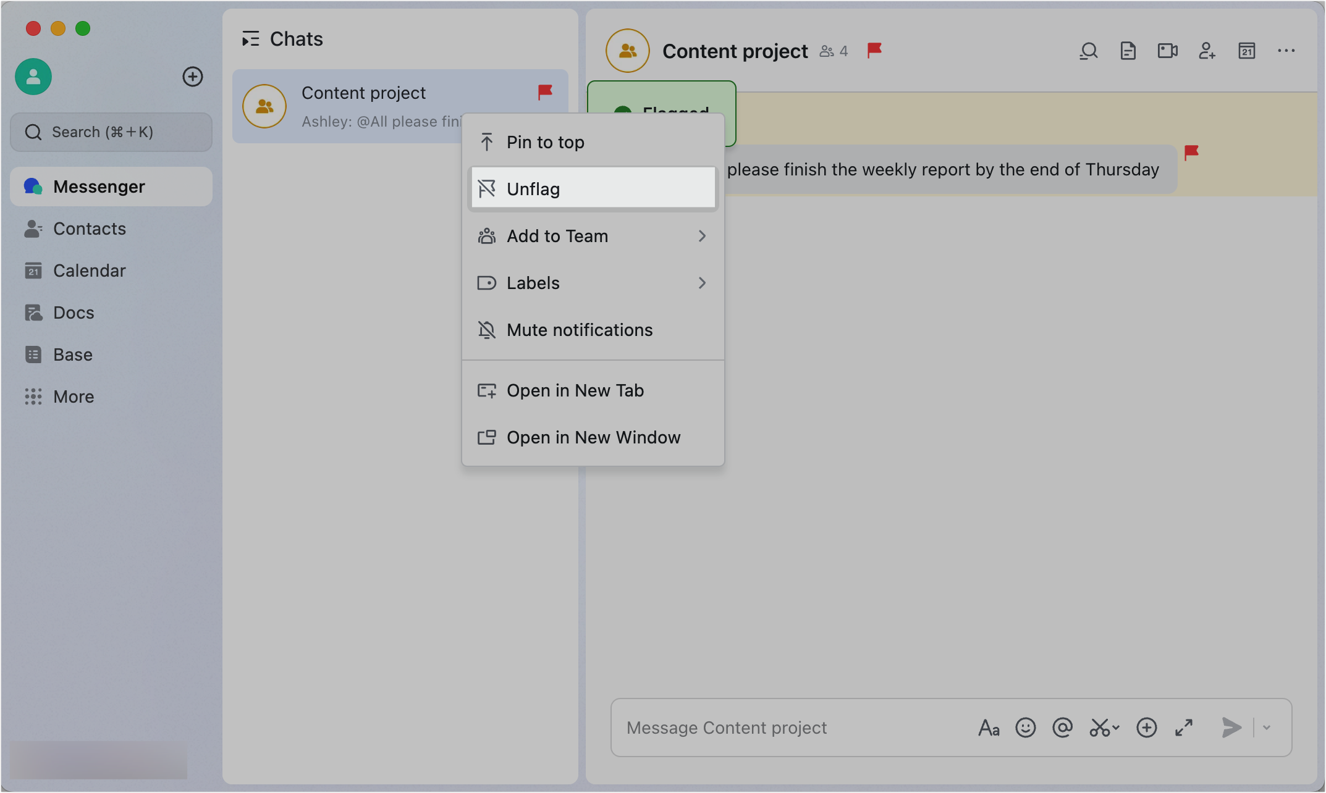This screenshot has width=1326, height=793.
Task: Choose Mute notifications in context menu
Action: pyautogui.click(x=579, y=330)
